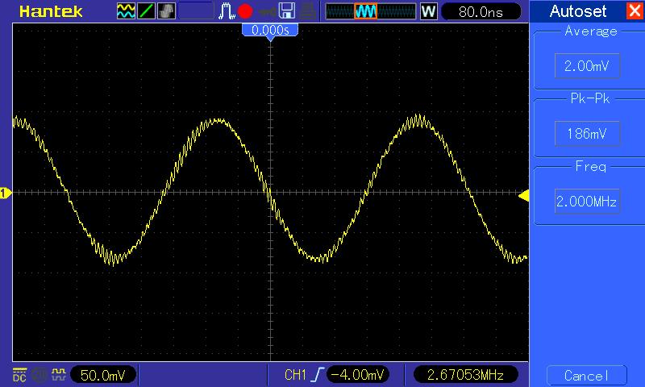The width and height of the screenshot is (645, 387).
Task: Click the Autoset panel title
Action: pyautogui.click(x=578, y=11)
